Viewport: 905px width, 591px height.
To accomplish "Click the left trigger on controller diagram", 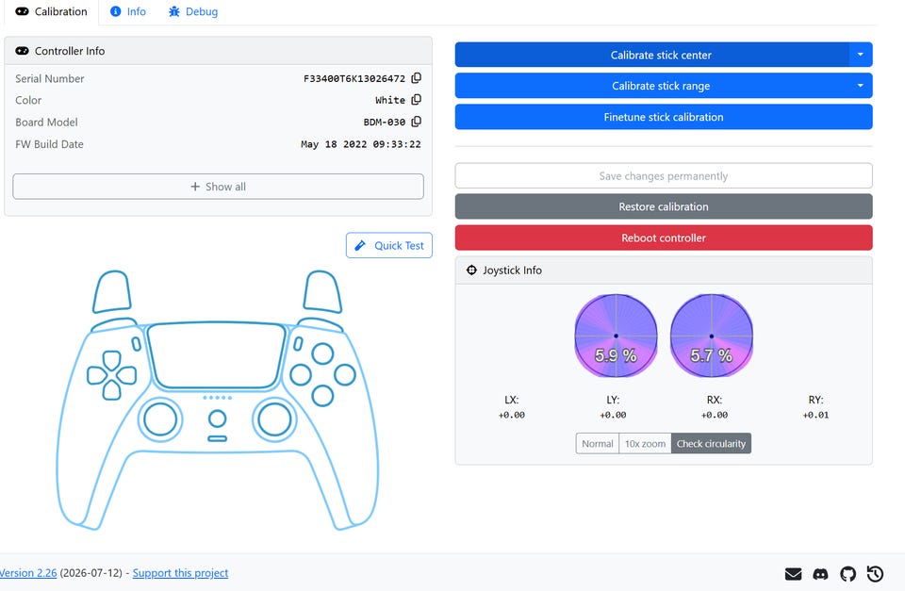I will tap(112, 292).
